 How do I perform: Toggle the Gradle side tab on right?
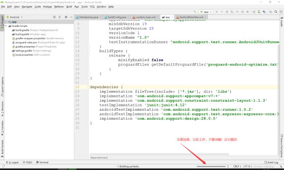pos(282,22)
